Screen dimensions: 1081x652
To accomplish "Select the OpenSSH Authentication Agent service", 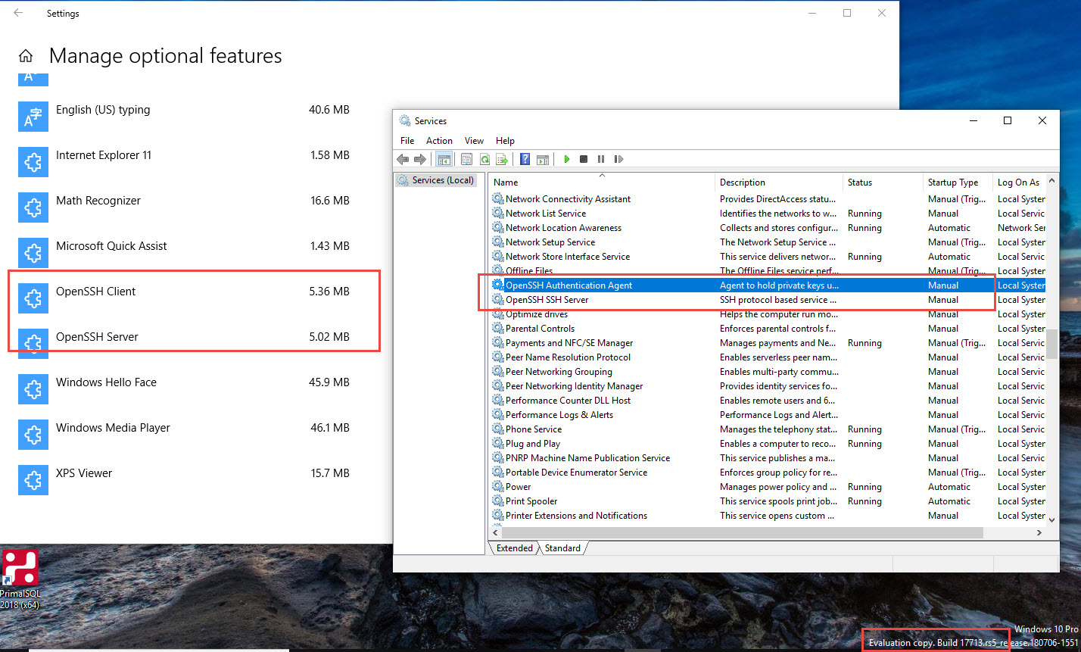I will point(768,285).
